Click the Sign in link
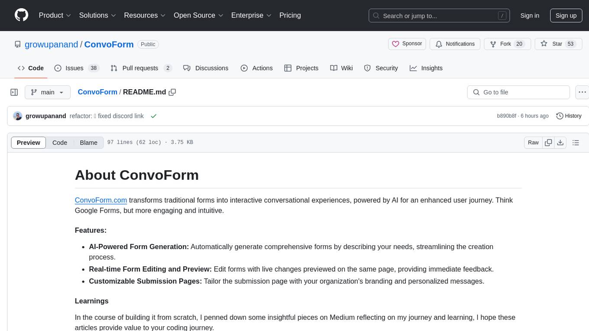The width and height of the screenshot is (589, 331). [x=530, y=16]
